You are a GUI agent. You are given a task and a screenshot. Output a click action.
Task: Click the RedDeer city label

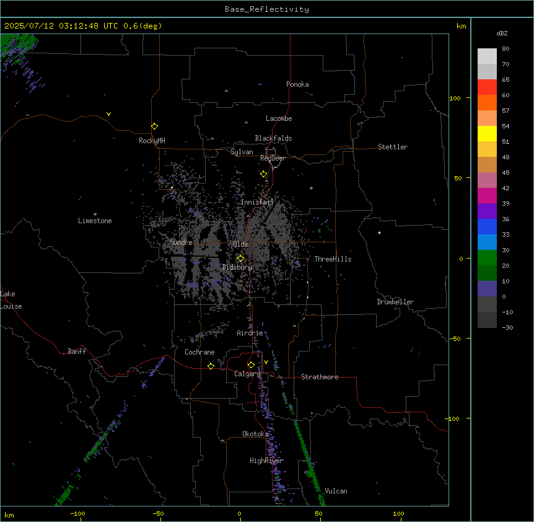pyautogui.click(x=273, y=158)
